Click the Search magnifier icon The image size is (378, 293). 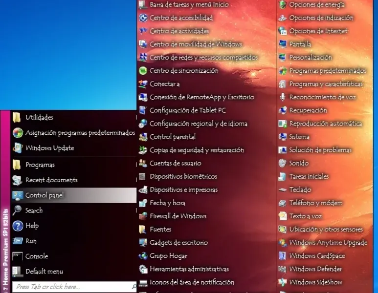coord(17,210)
